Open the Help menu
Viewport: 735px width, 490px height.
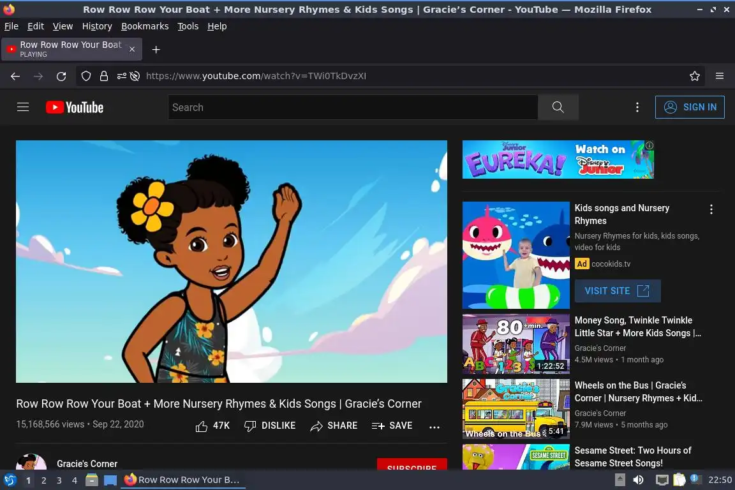217,26
